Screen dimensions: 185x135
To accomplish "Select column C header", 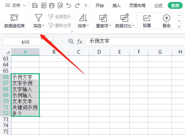I will pos(79,52).
